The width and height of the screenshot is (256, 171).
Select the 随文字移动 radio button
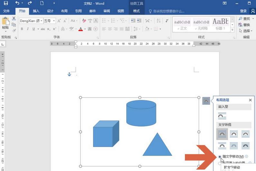click(x=220, y=157)
